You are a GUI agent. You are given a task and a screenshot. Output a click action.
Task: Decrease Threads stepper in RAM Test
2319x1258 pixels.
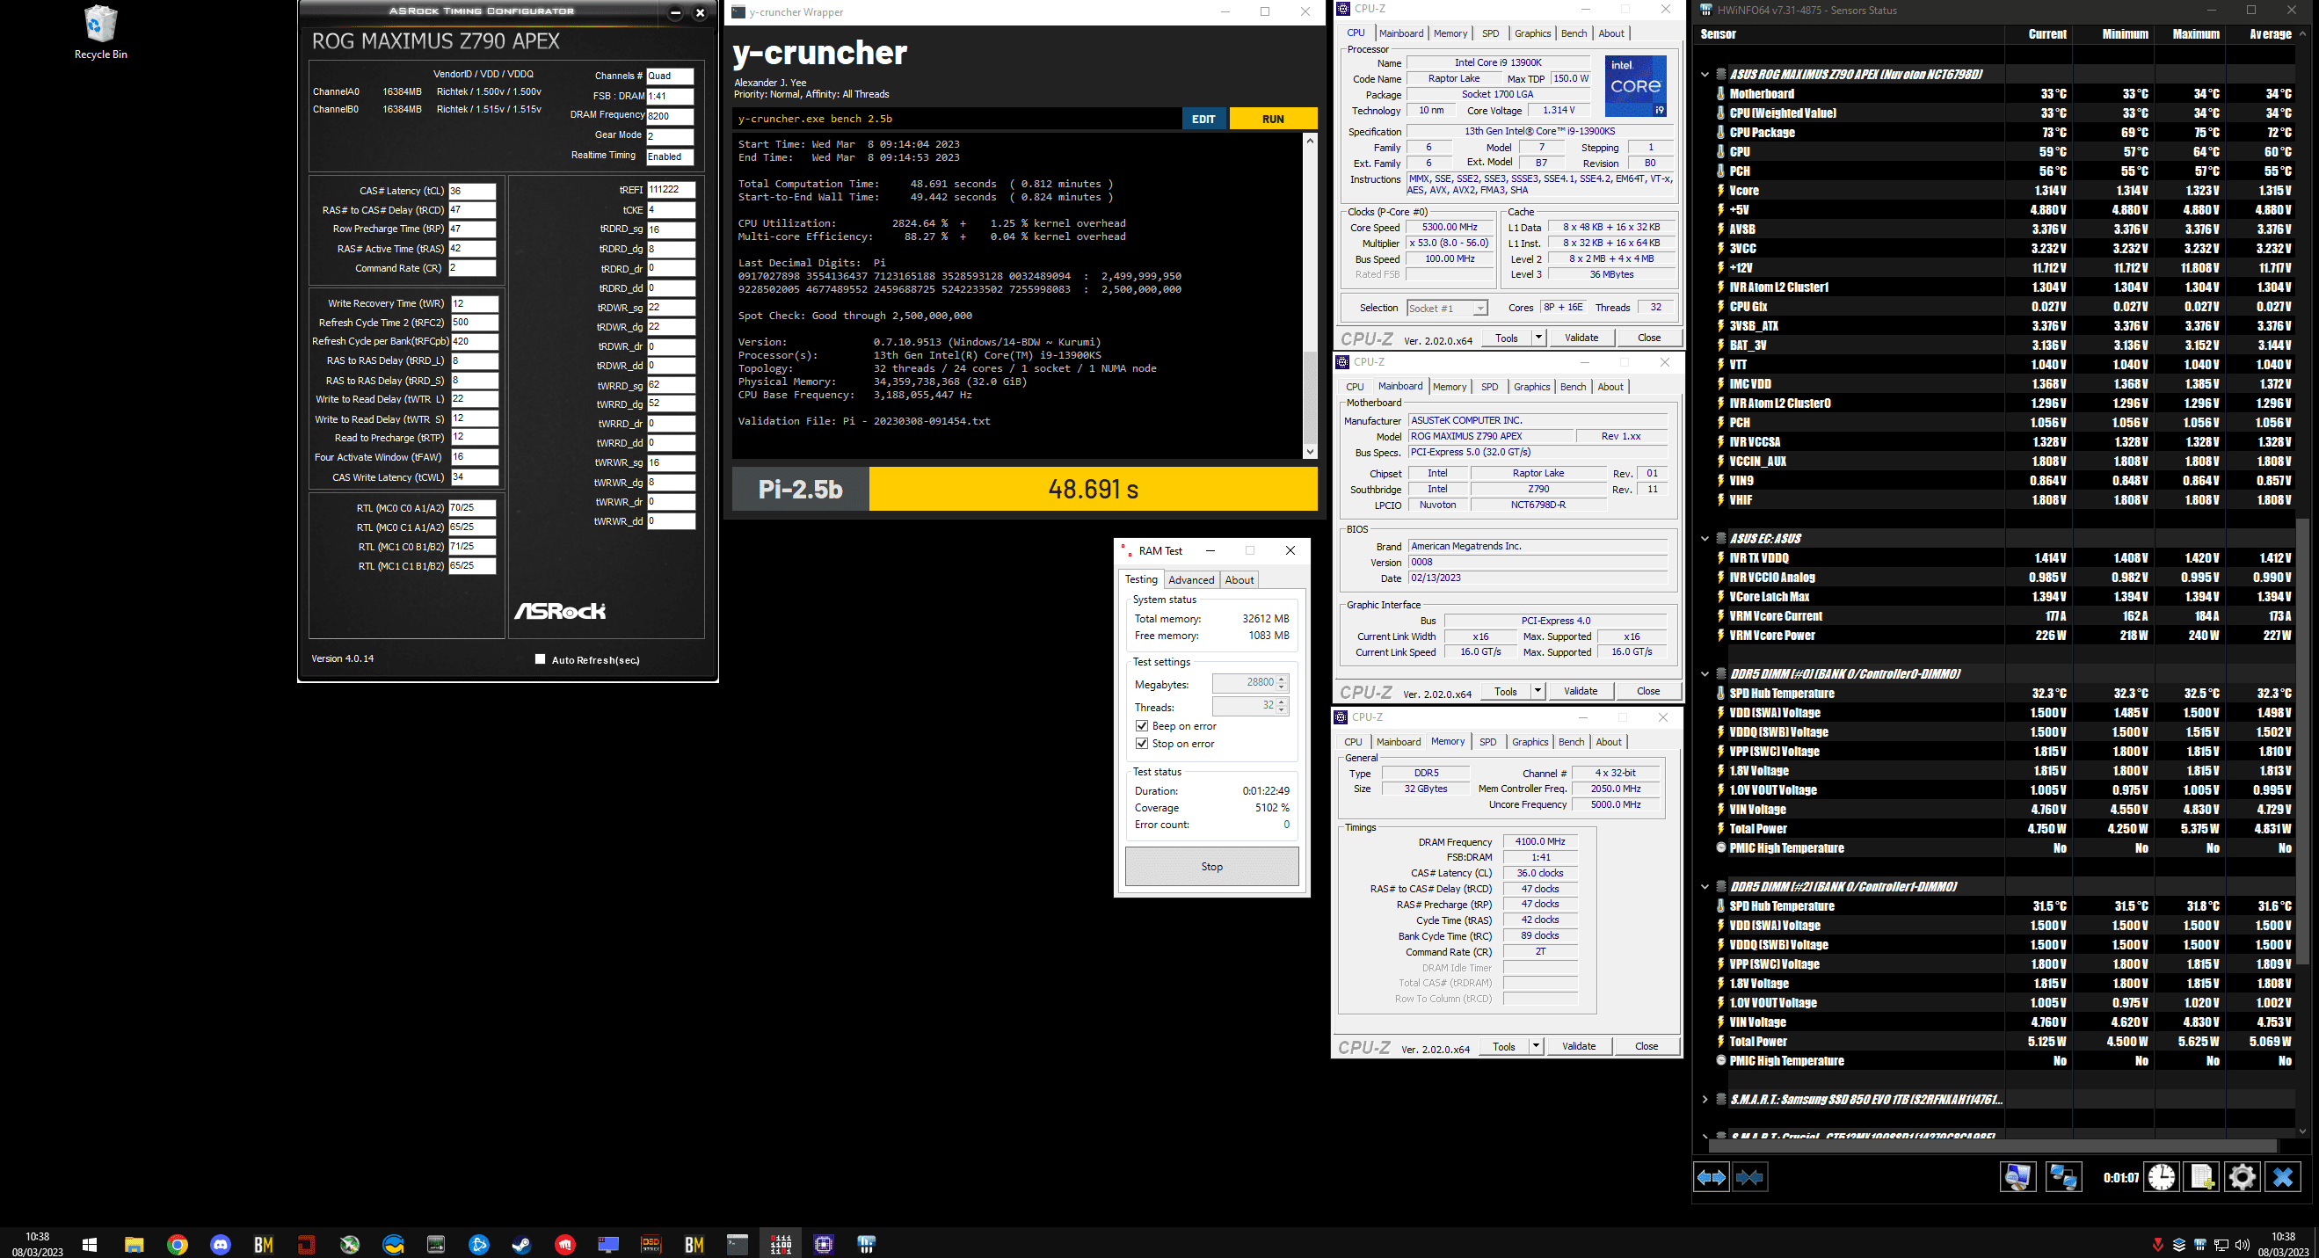1283,710
